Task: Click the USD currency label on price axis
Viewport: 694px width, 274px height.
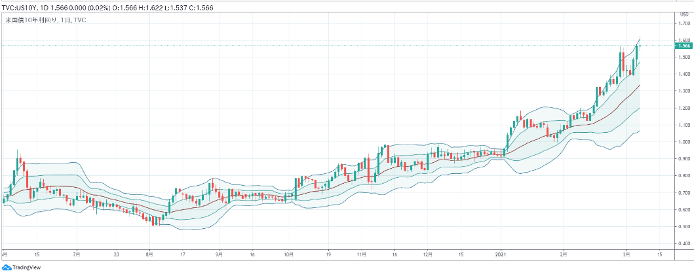Action: [684, 14]
